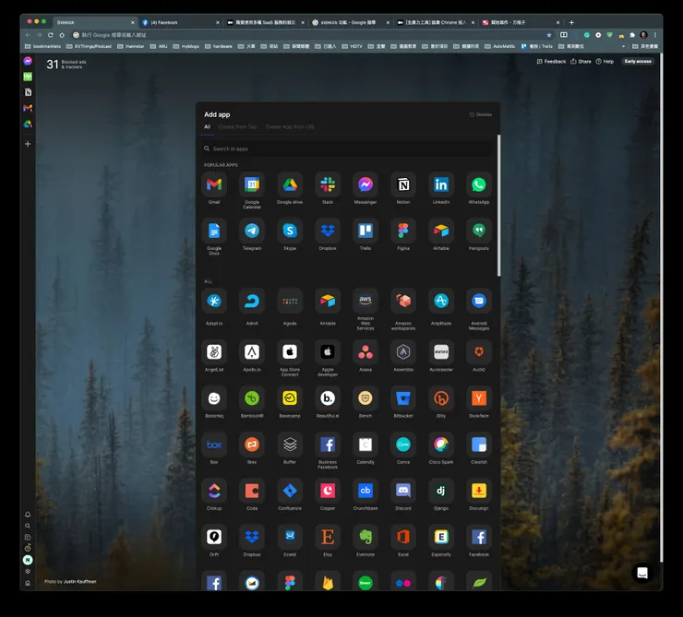This screenshot has height=617, width=683.
Task: Switch to Create from Tab
Action: tap(237, 126)
